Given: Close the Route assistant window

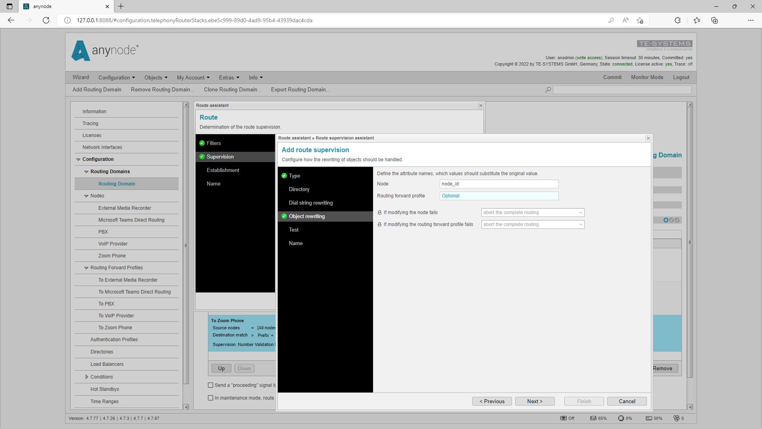Looking at the screenshot, I should pyautogui.click(x=481, y=105).
